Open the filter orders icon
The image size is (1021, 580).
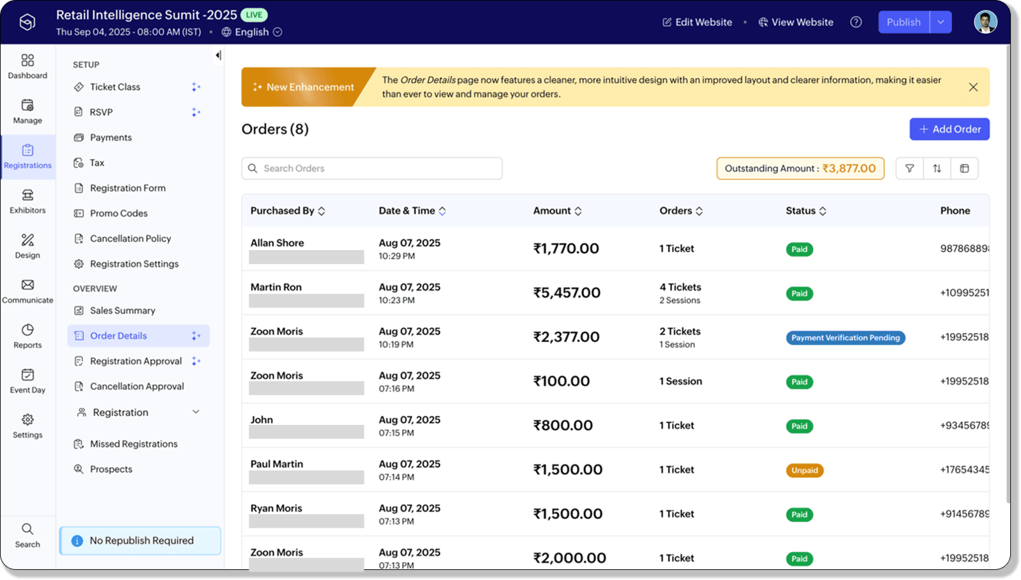[x=909, y=168]
